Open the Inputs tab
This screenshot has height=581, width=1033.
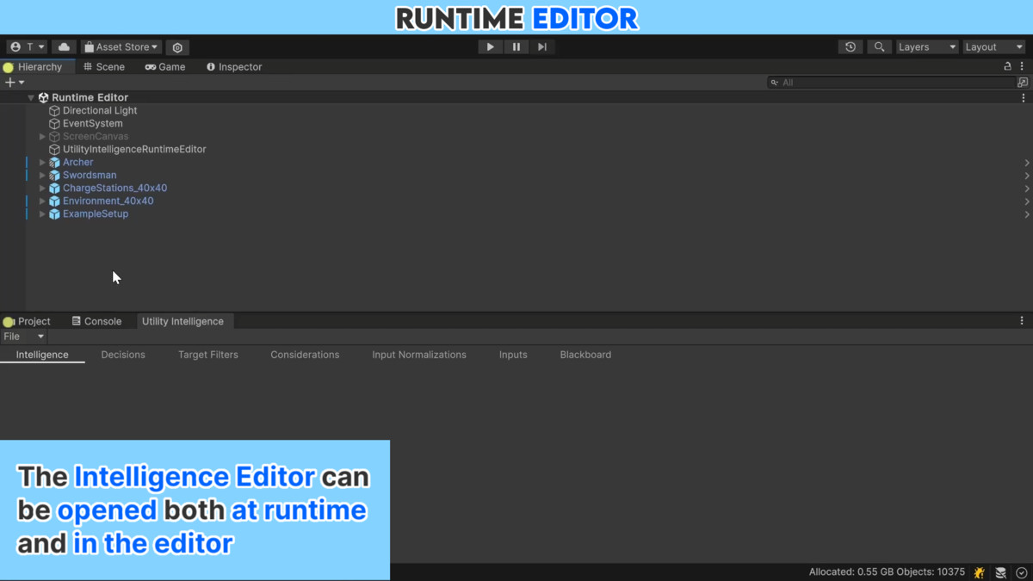(513, 355)
